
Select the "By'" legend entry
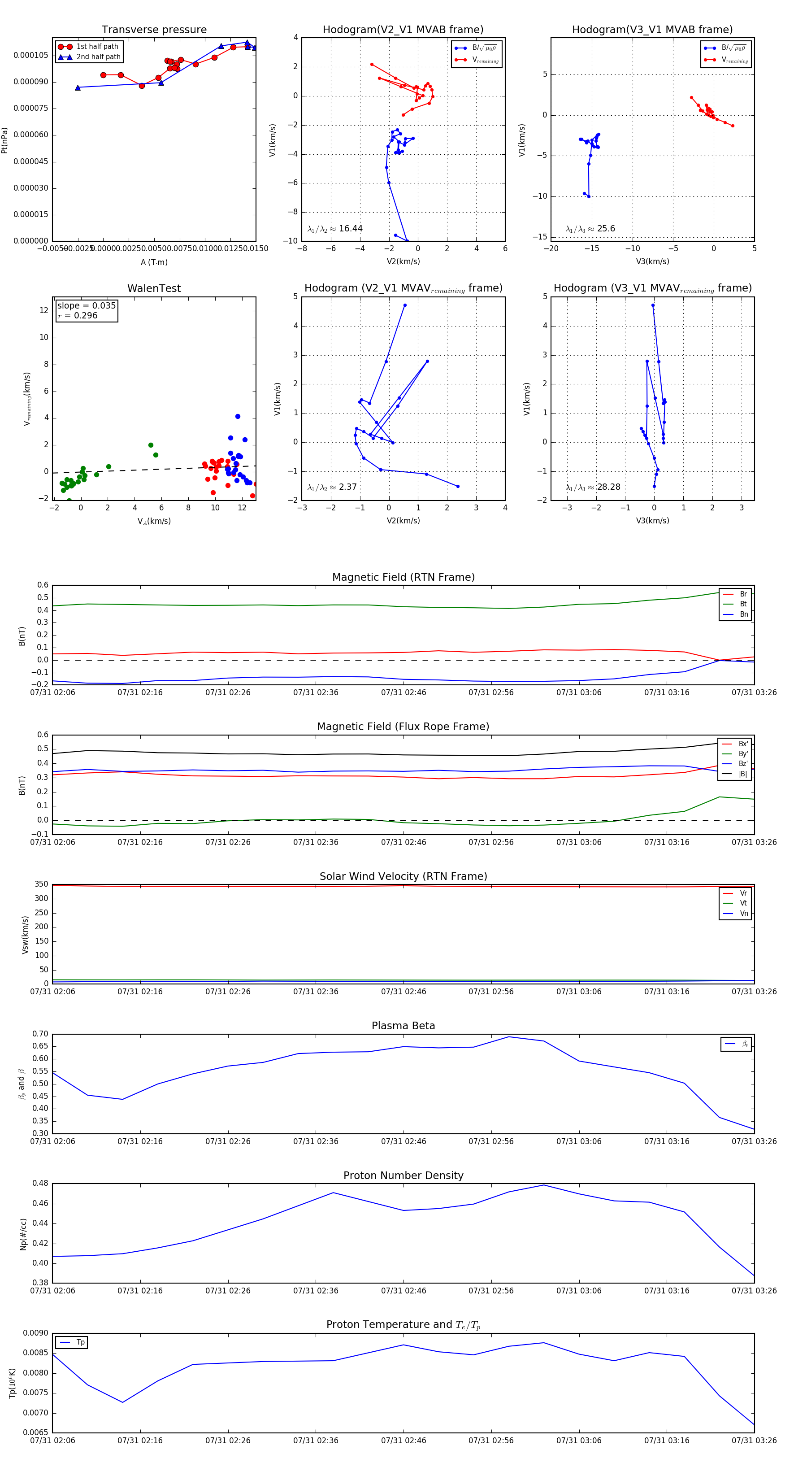735,754
